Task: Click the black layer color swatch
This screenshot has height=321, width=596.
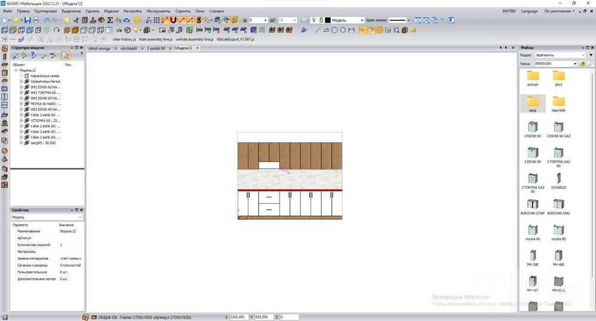Action: click(x=328, y=20)
